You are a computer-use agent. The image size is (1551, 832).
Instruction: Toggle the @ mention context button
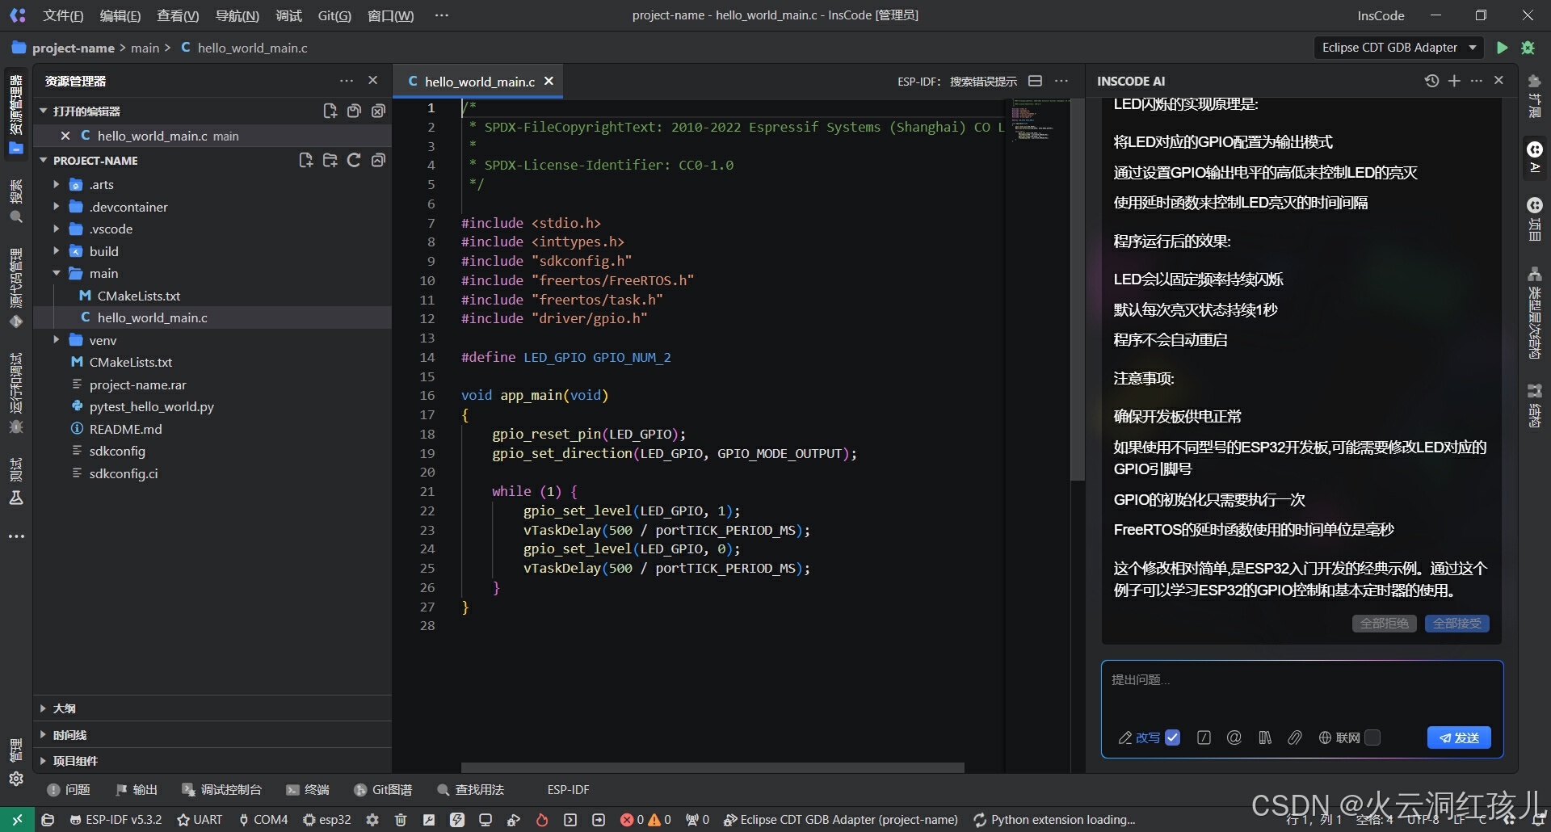[x=1234, y=737]
